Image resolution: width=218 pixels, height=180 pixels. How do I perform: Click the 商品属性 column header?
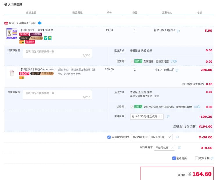[x=77, y=13]
